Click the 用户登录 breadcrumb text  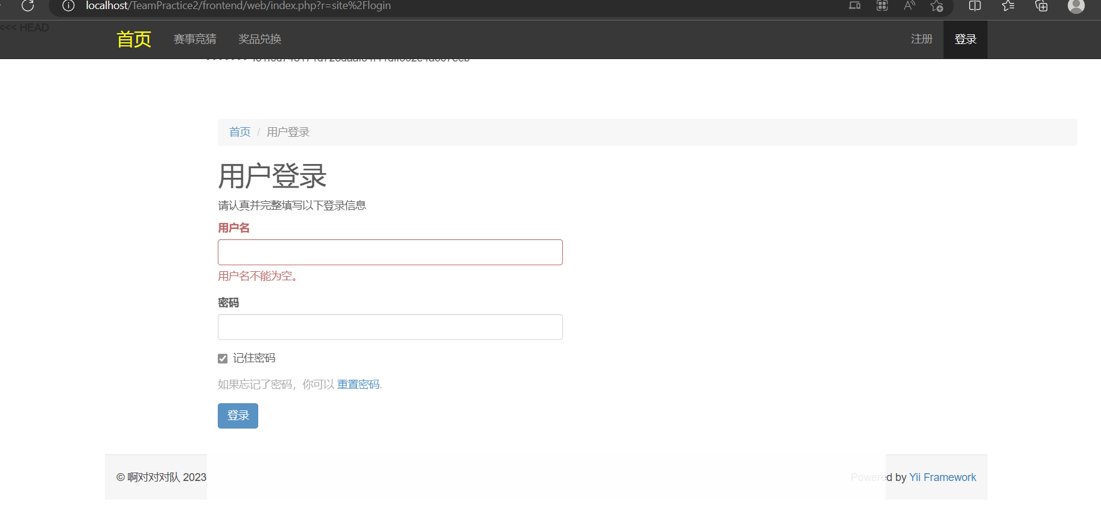point(288,132)
